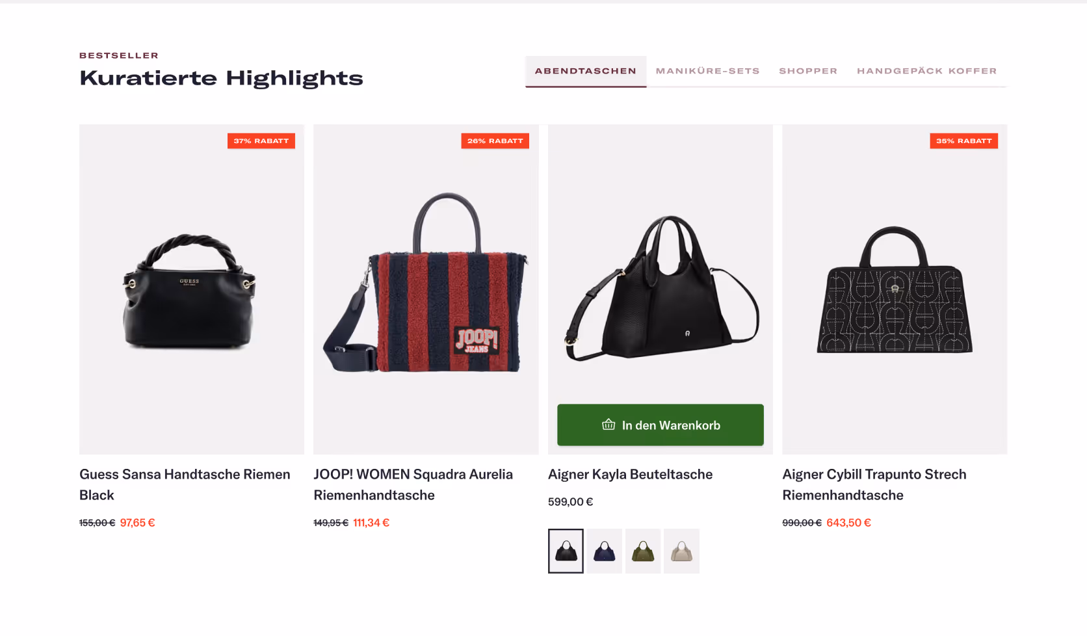View the Aigner Cybill Trapunto bag image
Viewport: 1087px width, 636px height.
(x=895, y=289)
